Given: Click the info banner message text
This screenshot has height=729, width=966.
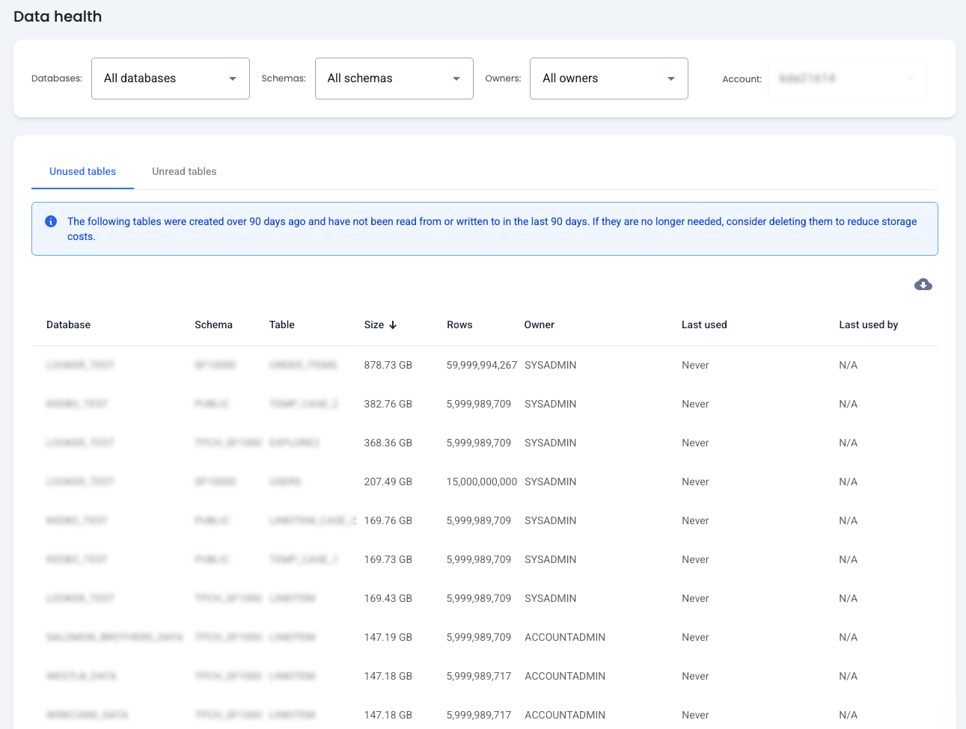Looking at the screenshot, I should pos(492,229).
